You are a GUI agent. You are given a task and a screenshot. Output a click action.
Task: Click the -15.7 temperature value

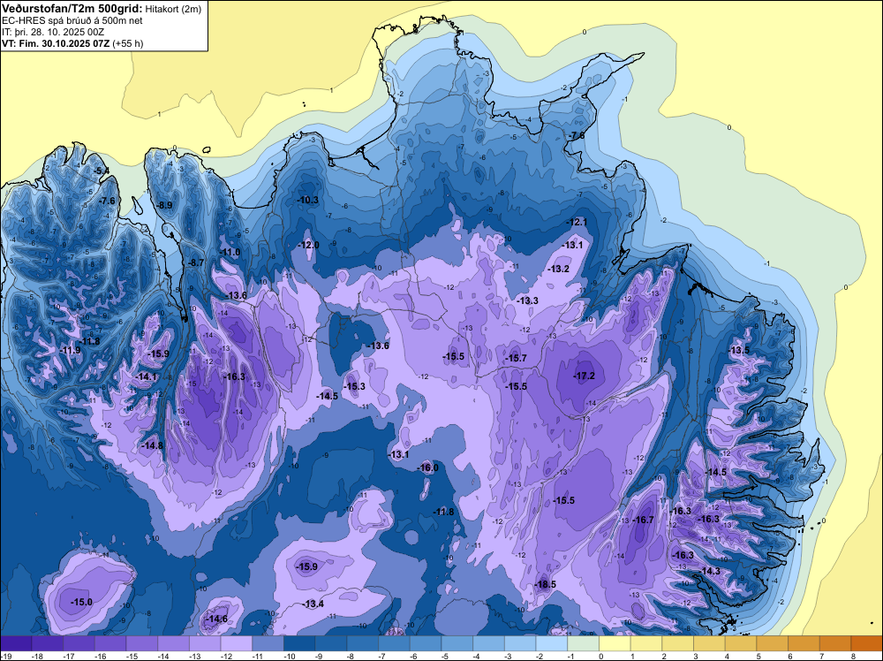coord(516,358)
